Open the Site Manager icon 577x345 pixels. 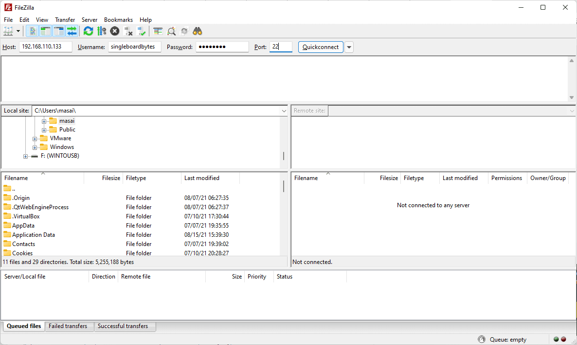click(x=8, y=31)
